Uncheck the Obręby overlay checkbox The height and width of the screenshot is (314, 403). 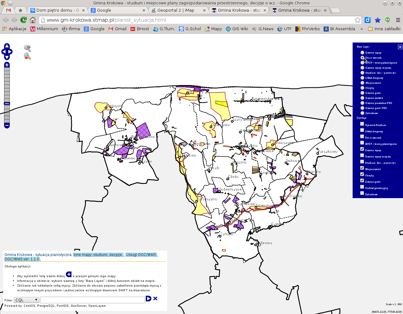pos(362,174)
